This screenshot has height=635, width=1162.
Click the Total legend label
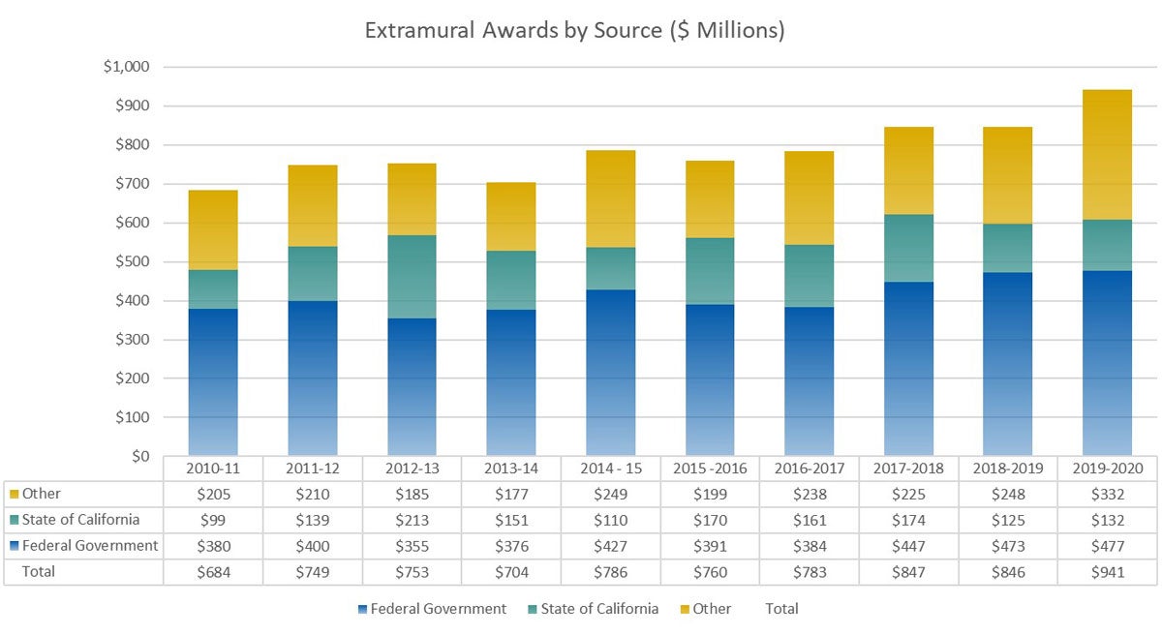coord(783,609)
